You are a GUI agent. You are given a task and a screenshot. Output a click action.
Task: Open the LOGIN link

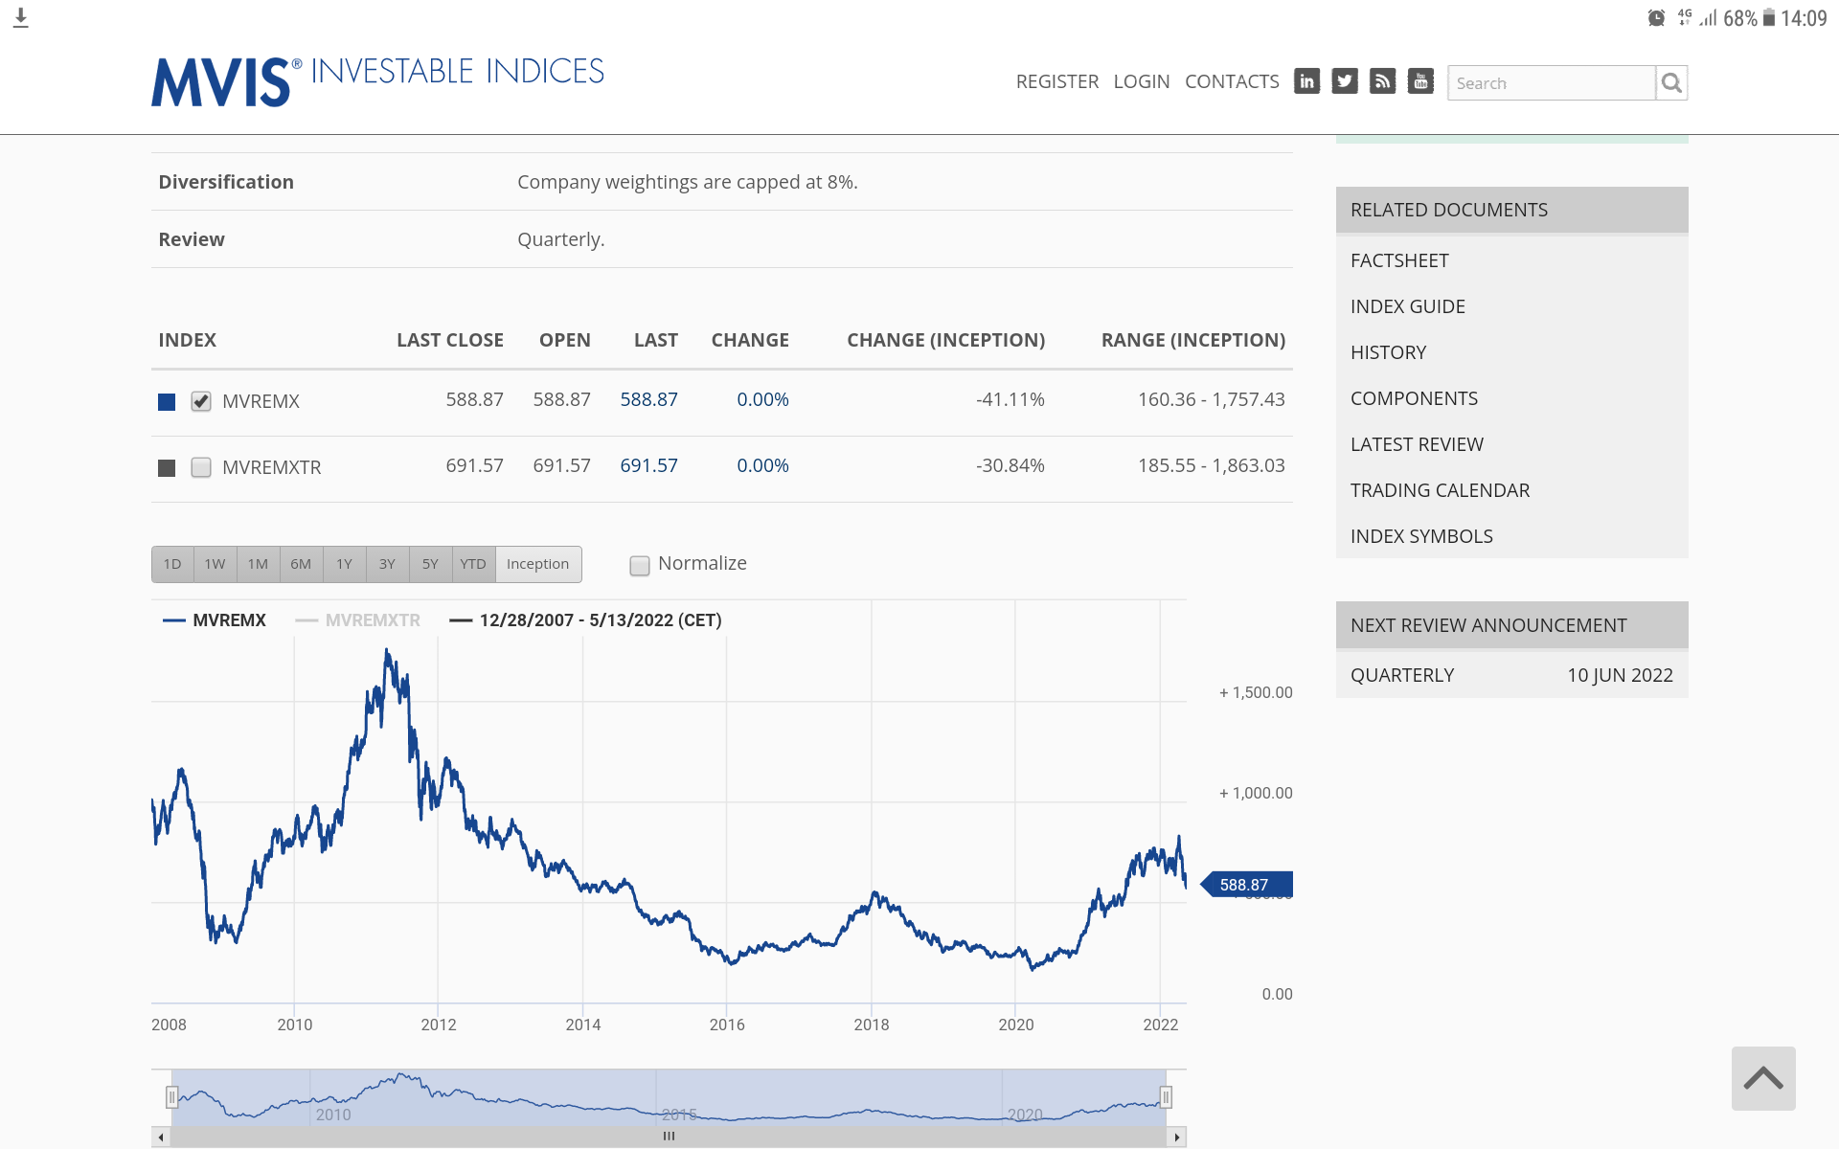pyautogui.click(x=1142, y=81)
